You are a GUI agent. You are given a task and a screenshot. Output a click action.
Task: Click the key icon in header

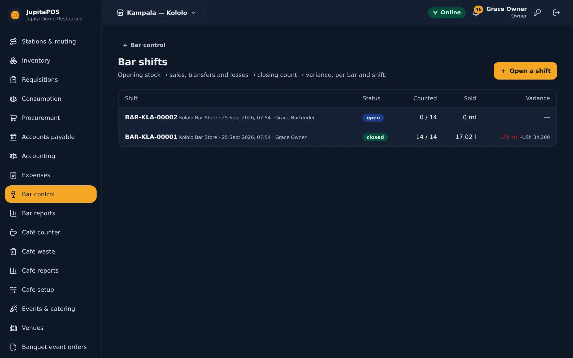tap(537, 12)
